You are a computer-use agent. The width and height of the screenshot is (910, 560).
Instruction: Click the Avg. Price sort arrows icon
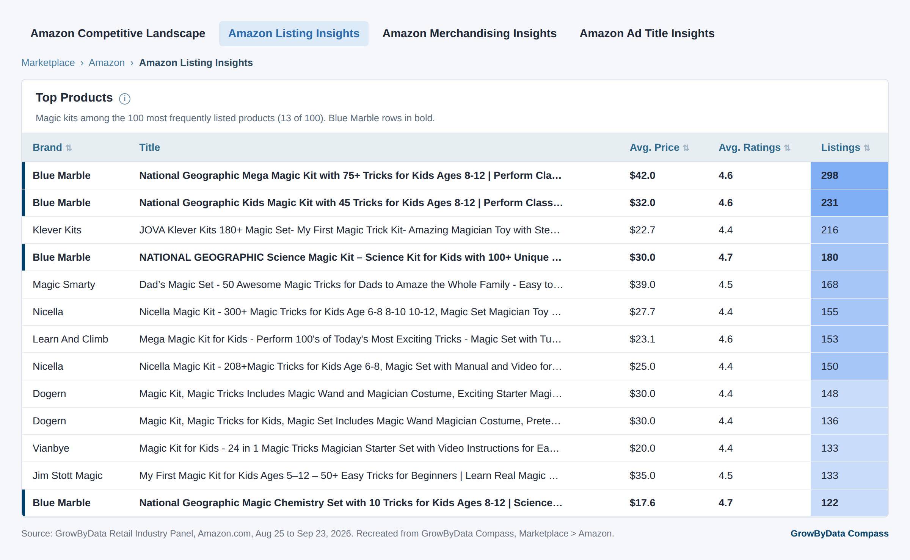tap(686, 148)
